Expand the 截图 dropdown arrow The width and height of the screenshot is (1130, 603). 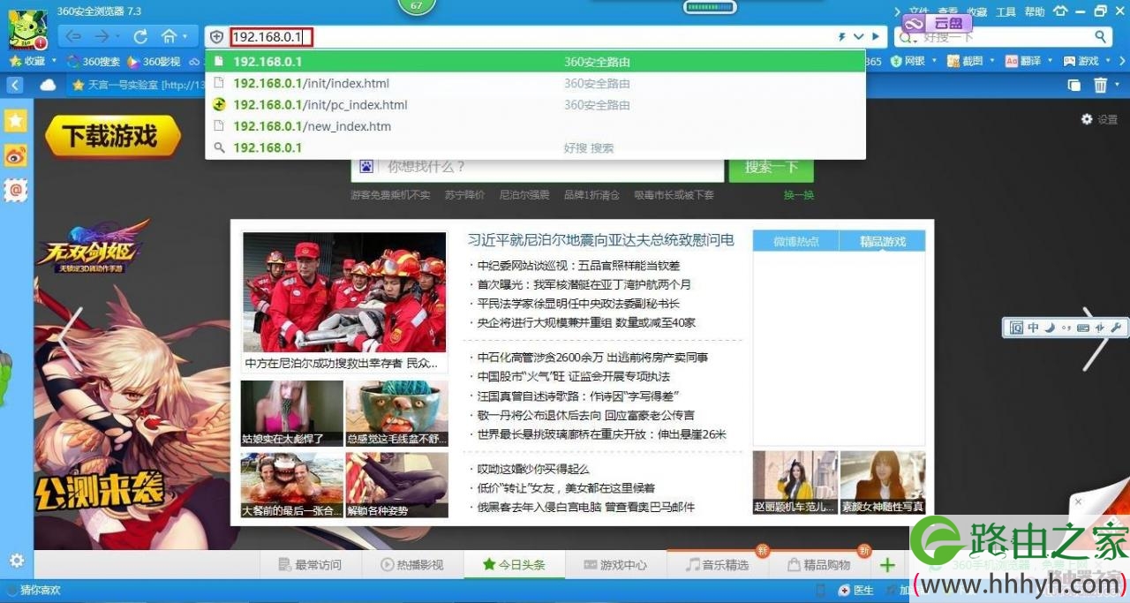(x=993, y=61)
